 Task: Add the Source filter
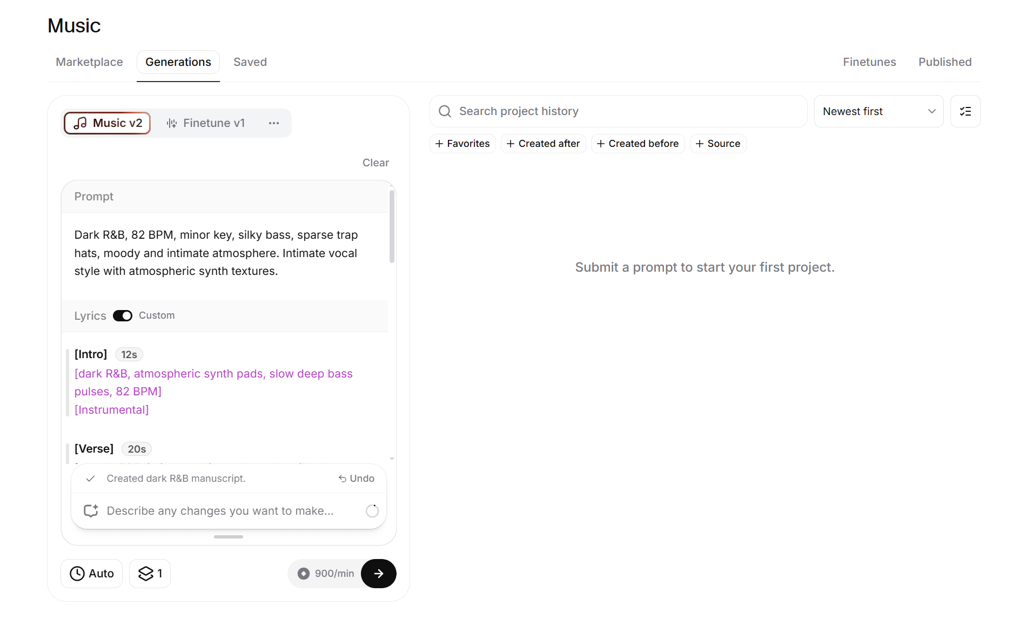(x=718, y=144)
